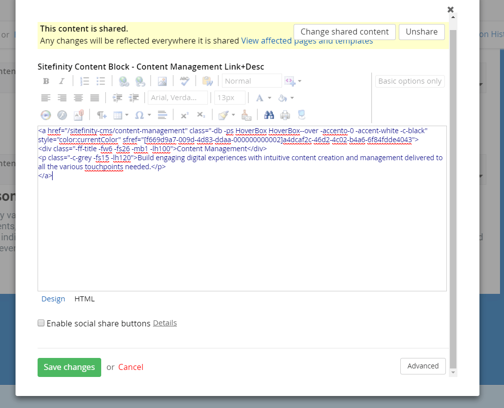504x408 pixels.
Task: Open the background color picker dropdown
Action: [292, 98]
